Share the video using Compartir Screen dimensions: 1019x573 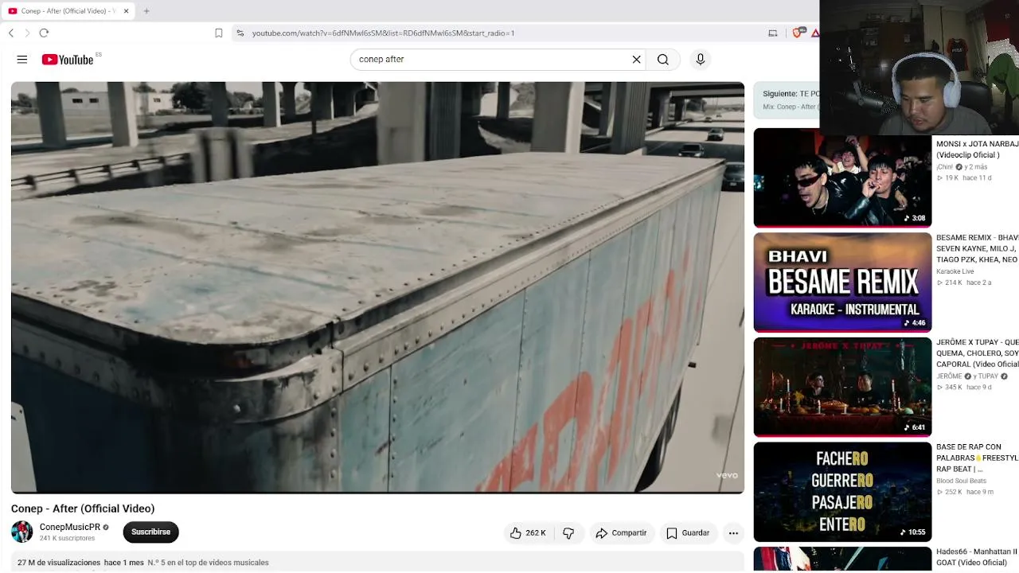tap(621, 533)
